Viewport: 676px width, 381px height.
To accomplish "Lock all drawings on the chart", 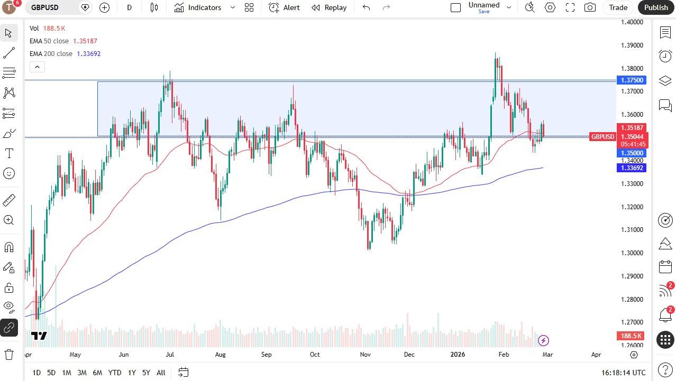I will click(x=8, y=287).
